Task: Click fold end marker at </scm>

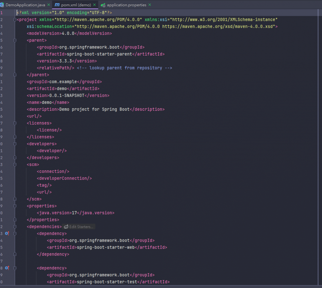Action: [15, 199]
